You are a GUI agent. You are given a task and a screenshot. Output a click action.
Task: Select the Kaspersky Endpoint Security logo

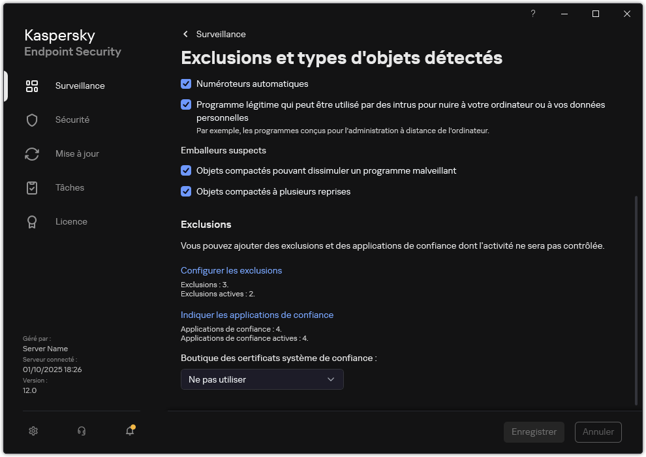tap(72, 43)
